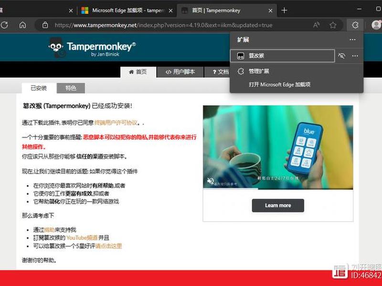382x286 pixels.
Task: Click the Tampermonkey logo
Action: [x=92, y=48]
